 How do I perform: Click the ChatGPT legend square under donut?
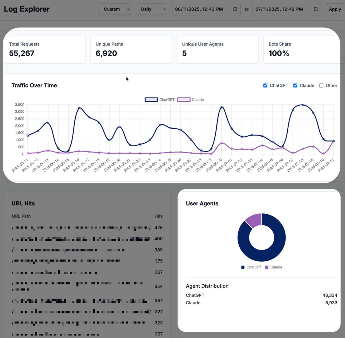tap(243, 267)
